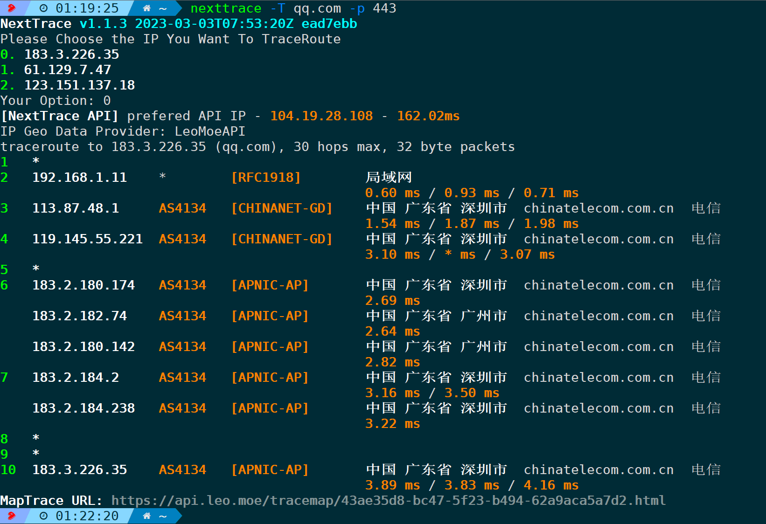Click hop 10 IP 183.3.226.35
This screenshot has width=766, height=524.
(x=79, y=470)
